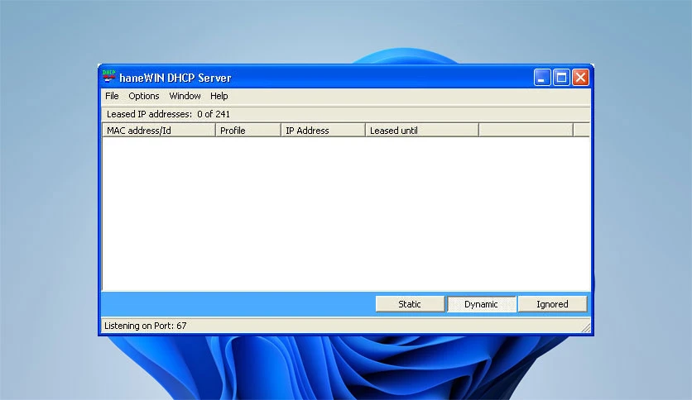Image resolution: width=692 pixels, height=400 pixels.
Task: Click the 'Listening on Port: 67' status text
Action: click(145, 326)
